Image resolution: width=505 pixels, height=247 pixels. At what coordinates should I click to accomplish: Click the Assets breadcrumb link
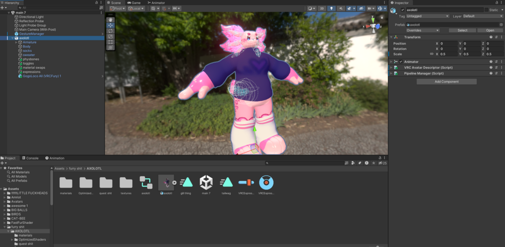59,169
